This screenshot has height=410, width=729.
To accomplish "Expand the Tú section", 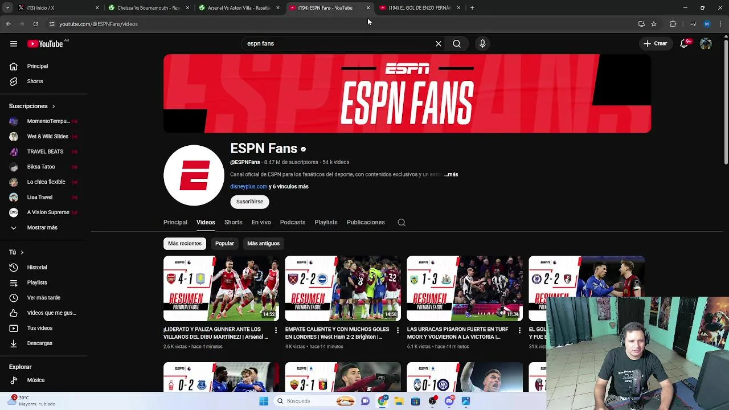I will 17,252.
